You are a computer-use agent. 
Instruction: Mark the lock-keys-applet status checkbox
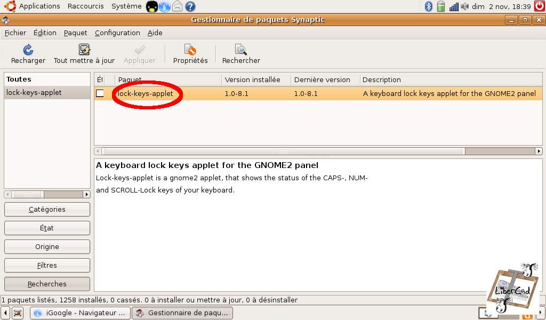[100, 93]
